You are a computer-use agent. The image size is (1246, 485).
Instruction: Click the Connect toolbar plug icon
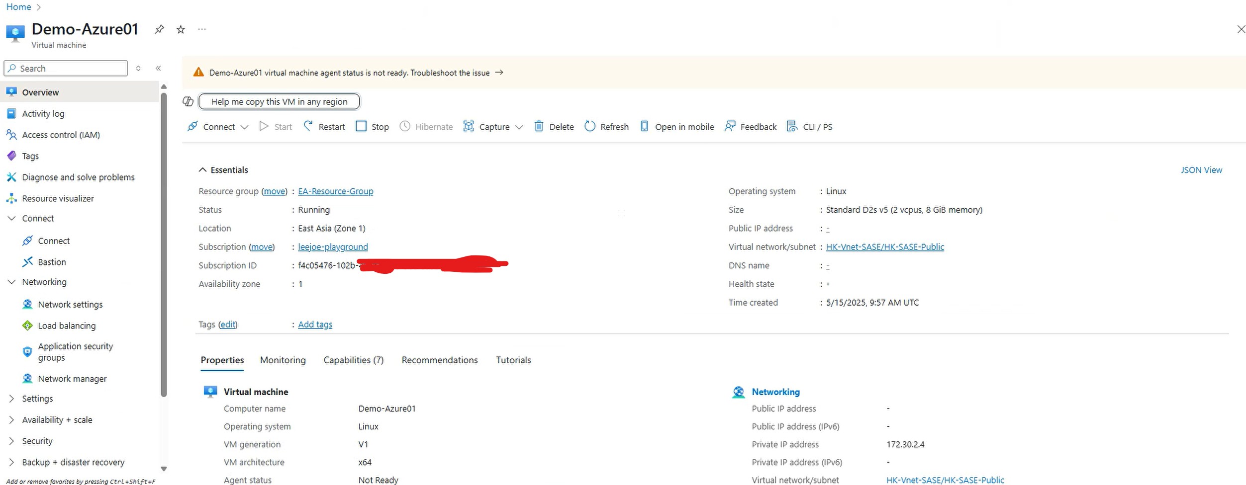[x=192, y=126]
